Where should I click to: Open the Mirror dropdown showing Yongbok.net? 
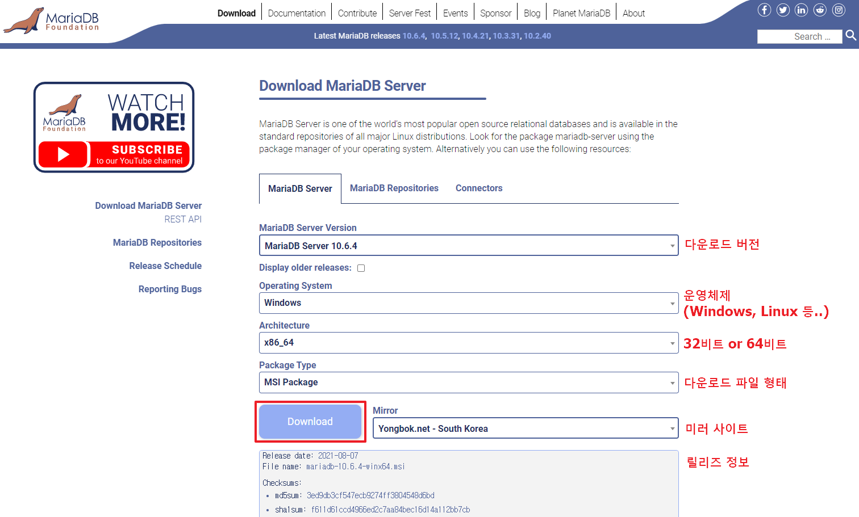[x=526, y=428]
